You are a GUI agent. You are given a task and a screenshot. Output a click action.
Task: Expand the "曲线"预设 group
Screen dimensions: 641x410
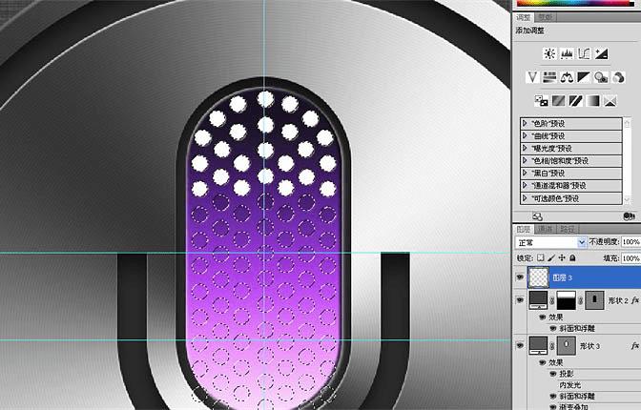click(x=525, y=135)
